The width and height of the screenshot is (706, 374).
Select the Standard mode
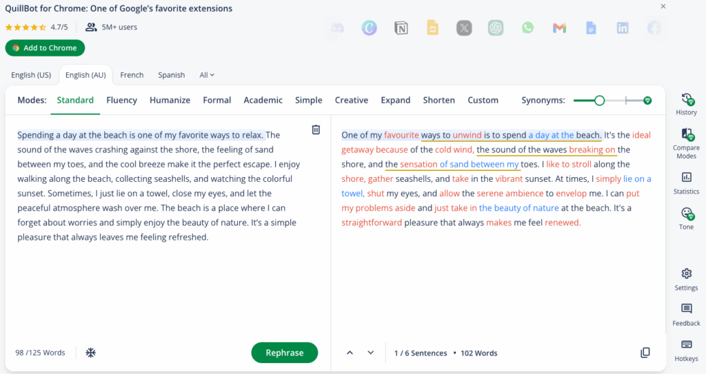pos(75,101)
